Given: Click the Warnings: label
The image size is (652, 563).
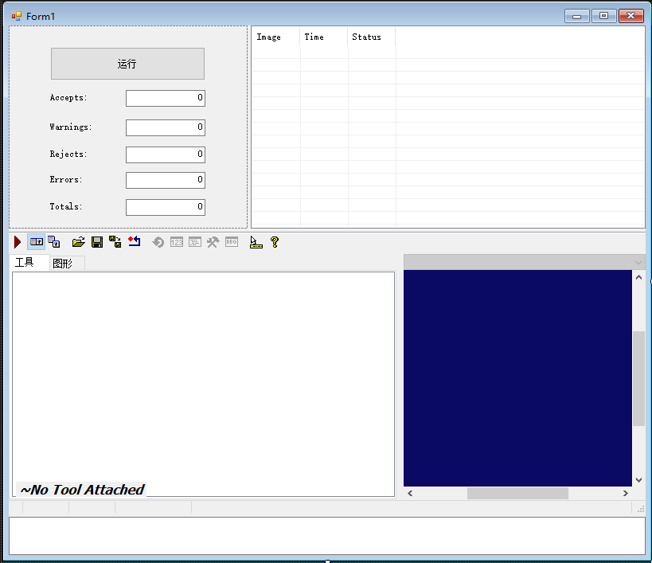Looking at the screenshot, I should [71, 127].
